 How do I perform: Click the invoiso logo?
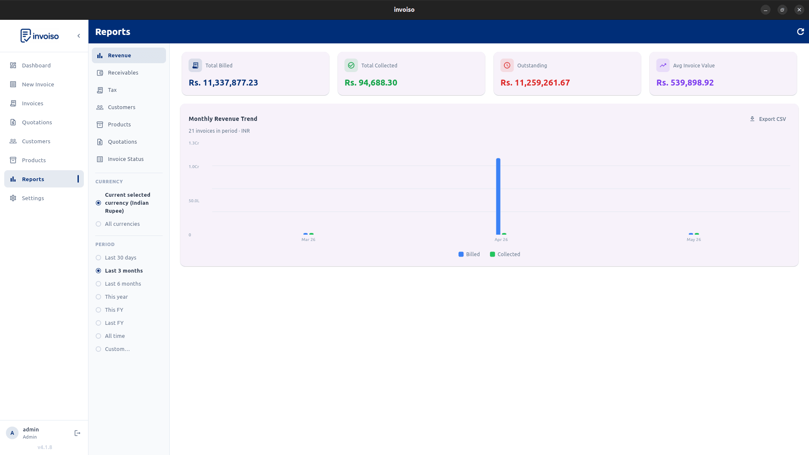click(40, 36)
